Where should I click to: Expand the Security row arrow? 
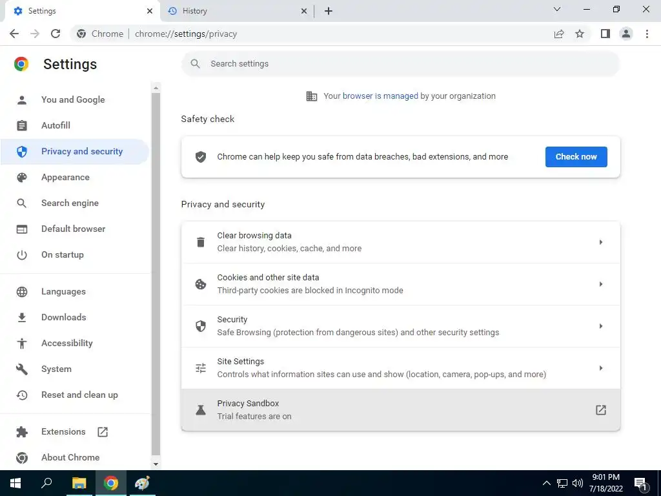601,326
